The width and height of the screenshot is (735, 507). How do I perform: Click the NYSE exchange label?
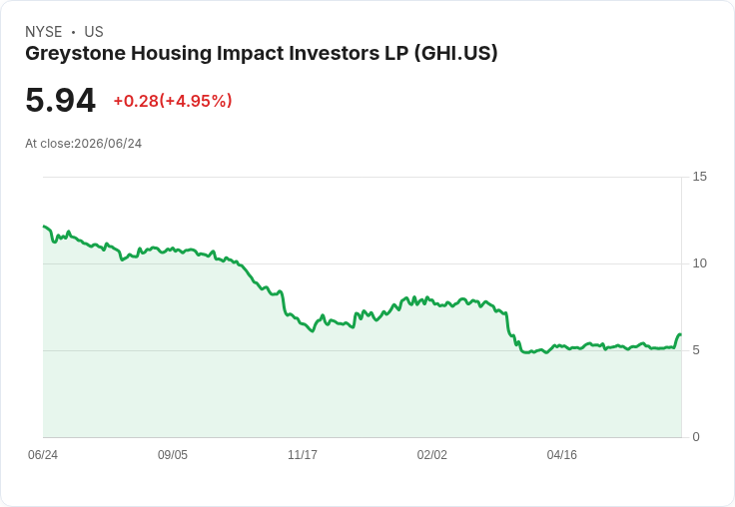[x=44, y=32]
